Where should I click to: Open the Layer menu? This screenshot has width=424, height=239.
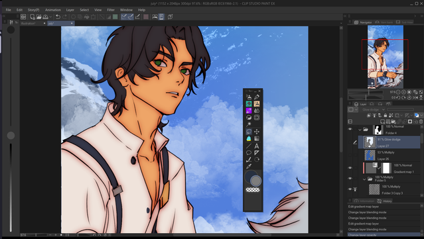click(70, 10)
